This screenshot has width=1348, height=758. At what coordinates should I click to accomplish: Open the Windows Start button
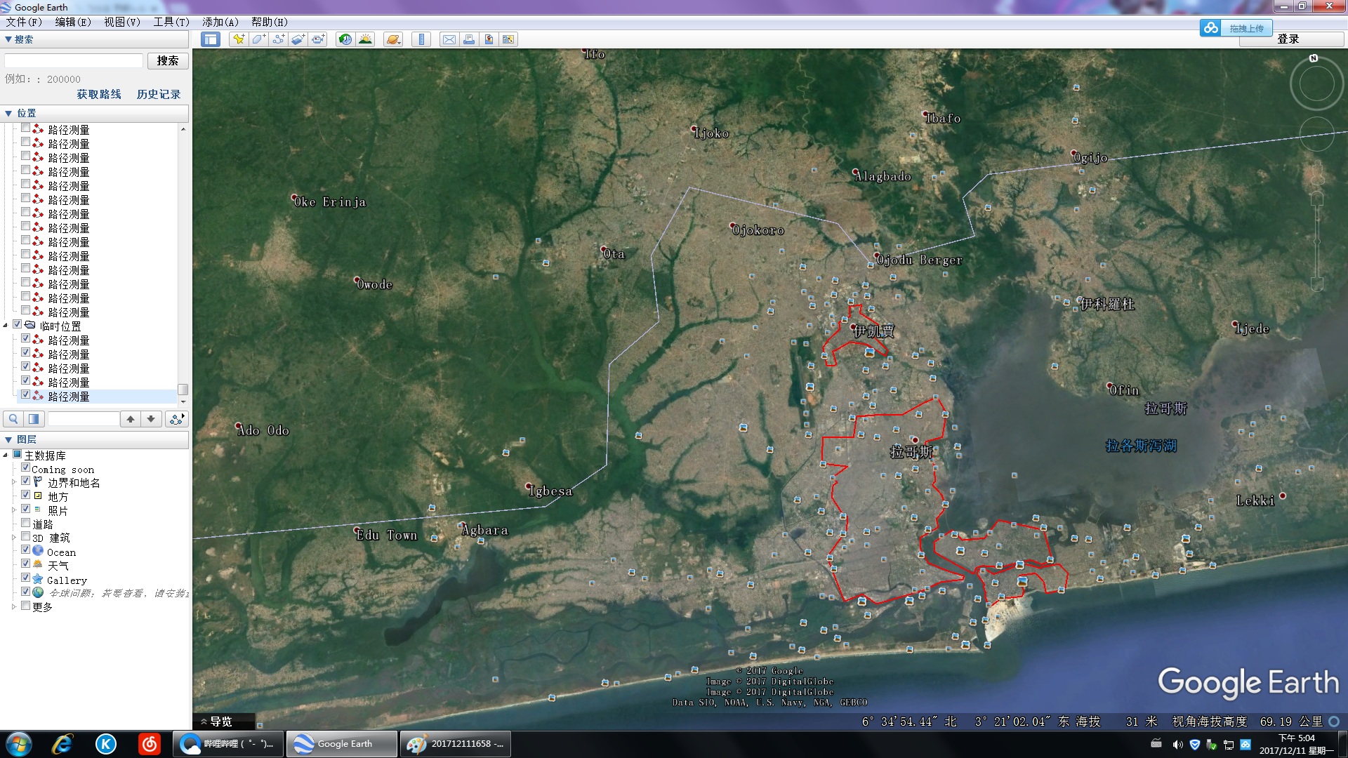point(19,744)
